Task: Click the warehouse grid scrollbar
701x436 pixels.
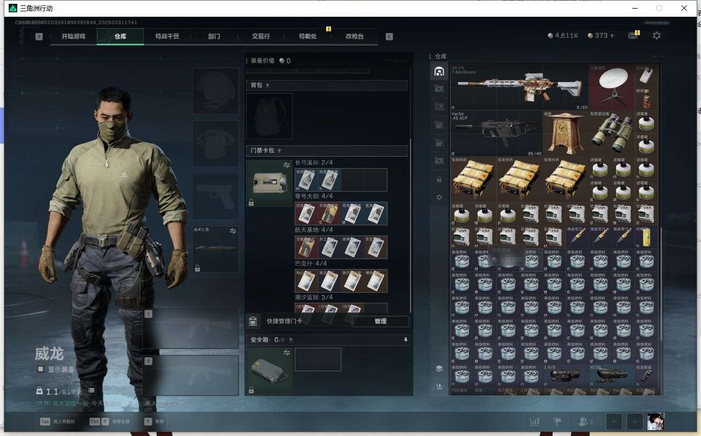Action: 660,284
